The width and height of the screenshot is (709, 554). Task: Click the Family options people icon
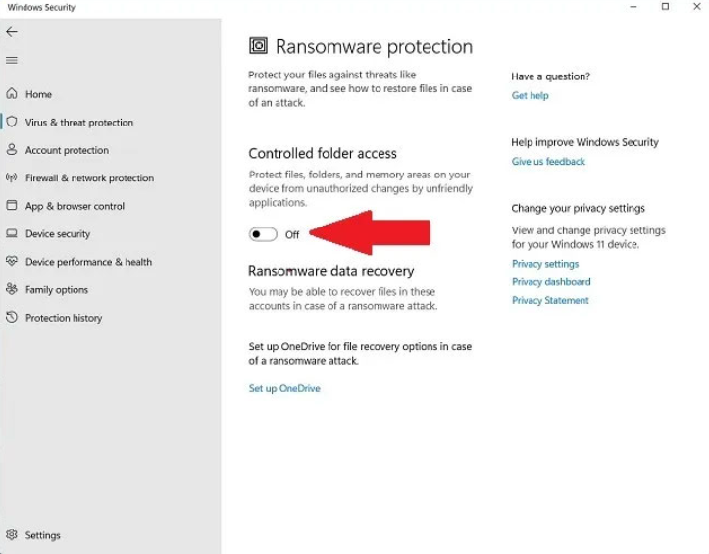click(x=12, y=290)
